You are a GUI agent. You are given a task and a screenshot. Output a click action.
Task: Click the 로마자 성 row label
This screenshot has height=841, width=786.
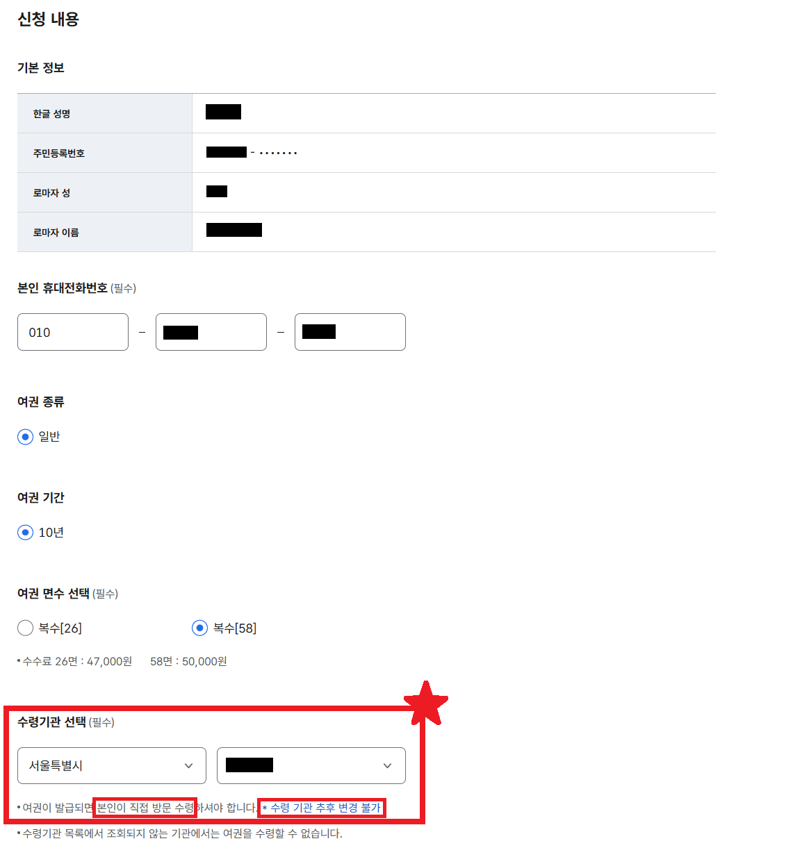[52, 193]
